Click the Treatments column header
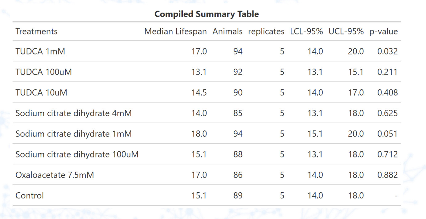The image size is (426, 219). (36, 31)
